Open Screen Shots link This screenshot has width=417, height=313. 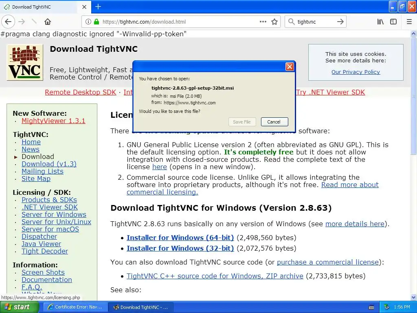coord(43,272)
